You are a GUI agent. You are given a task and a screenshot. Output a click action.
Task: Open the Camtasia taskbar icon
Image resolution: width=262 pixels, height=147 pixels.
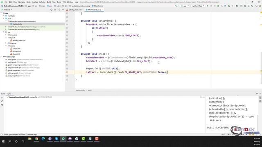(x=83, y=139)
